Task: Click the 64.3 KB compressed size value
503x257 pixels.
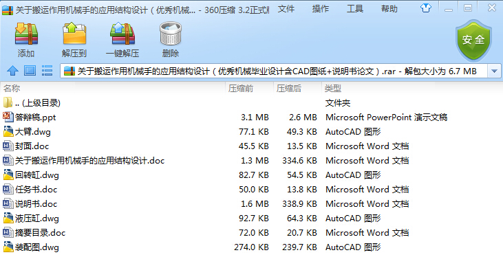Action: coord(302,219)
